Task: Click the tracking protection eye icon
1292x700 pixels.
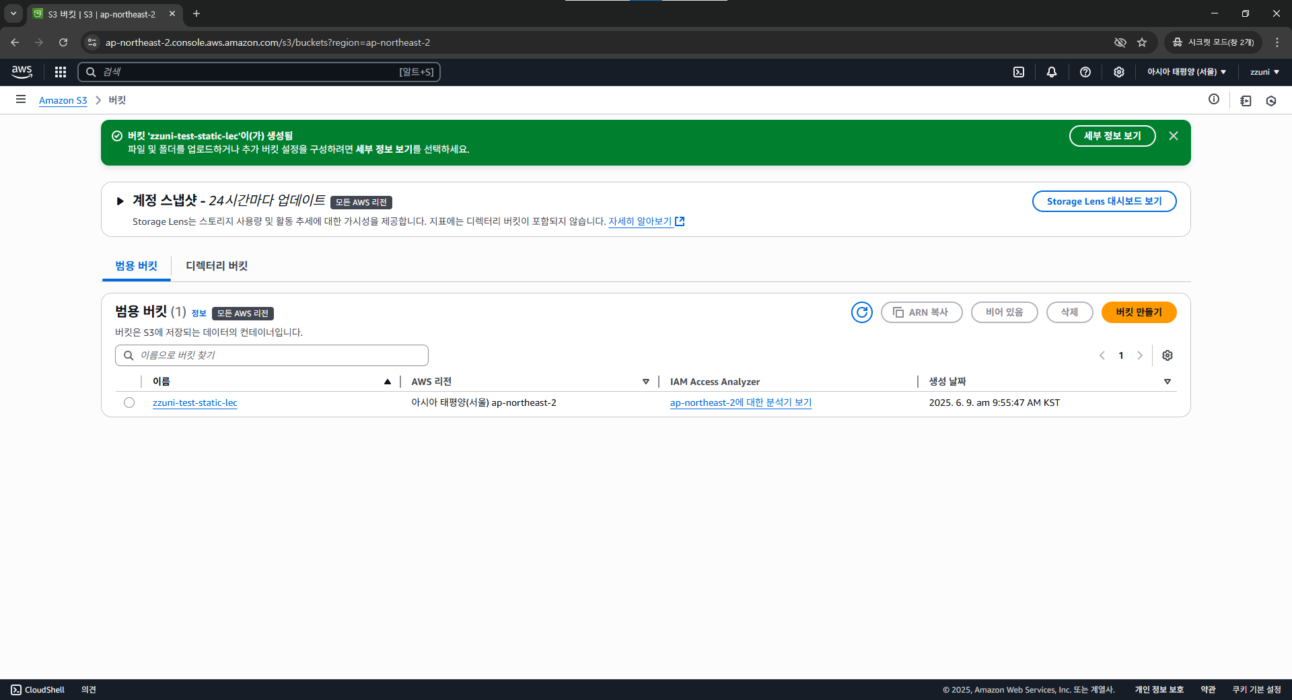Action: point(1120,42)
